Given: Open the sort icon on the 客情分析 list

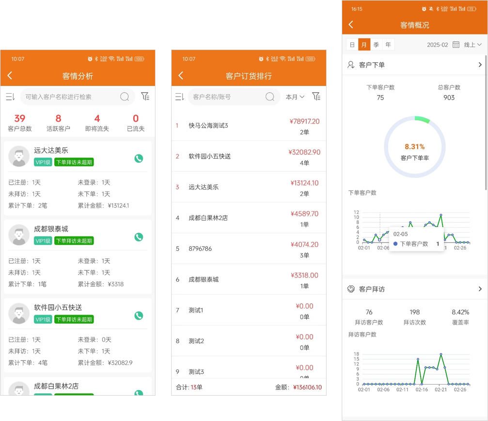Looking at the screenshot, I should (10, 97).
